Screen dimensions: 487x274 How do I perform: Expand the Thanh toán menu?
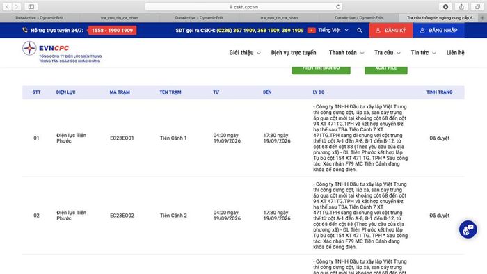pos(346,53)
